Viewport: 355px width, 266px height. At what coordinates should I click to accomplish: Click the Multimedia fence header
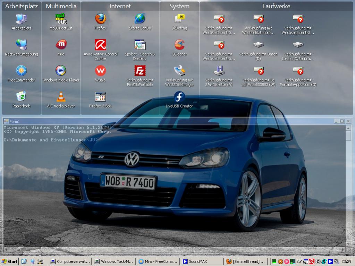(61, 6)
